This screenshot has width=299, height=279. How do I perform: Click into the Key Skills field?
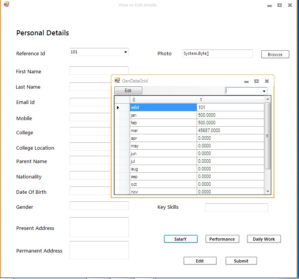(x=236, y=208)
